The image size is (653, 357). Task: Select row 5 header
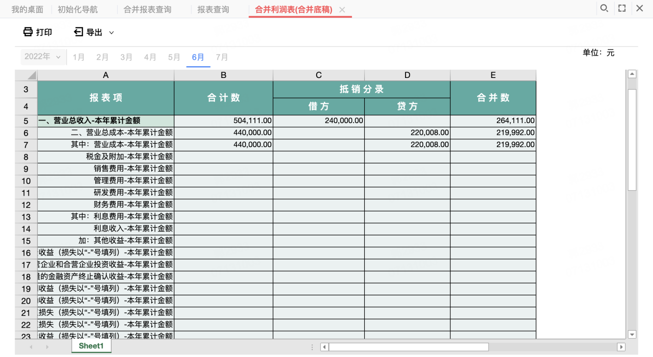pyautogui.click(x=26, y=121)
